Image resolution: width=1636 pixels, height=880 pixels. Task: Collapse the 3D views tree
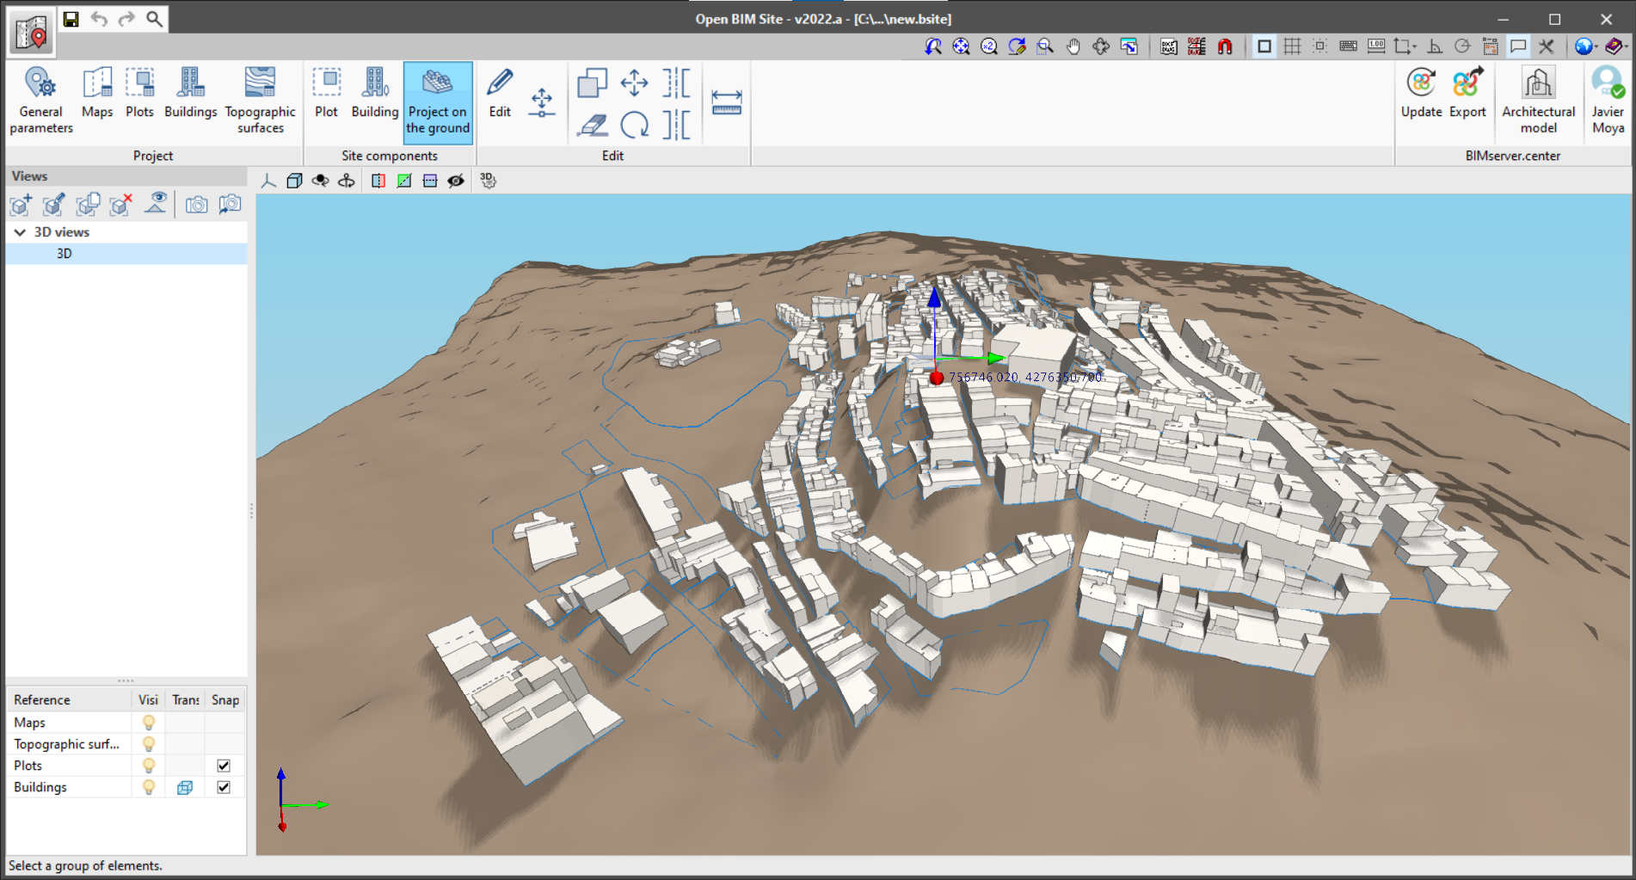click(19, 231)
